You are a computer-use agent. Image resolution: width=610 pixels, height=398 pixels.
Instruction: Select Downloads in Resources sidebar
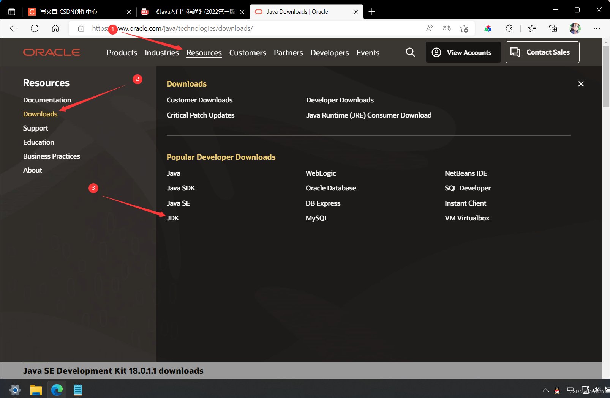[40, 114]
